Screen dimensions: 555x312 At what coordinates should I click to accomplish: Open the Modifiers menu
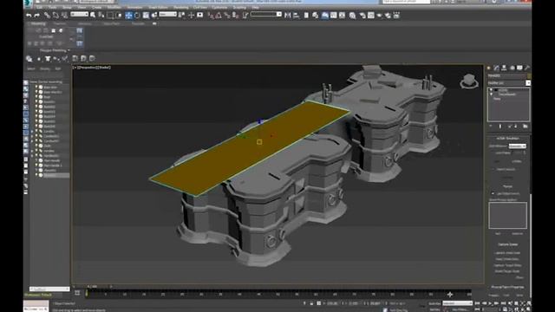click(114, 7)
